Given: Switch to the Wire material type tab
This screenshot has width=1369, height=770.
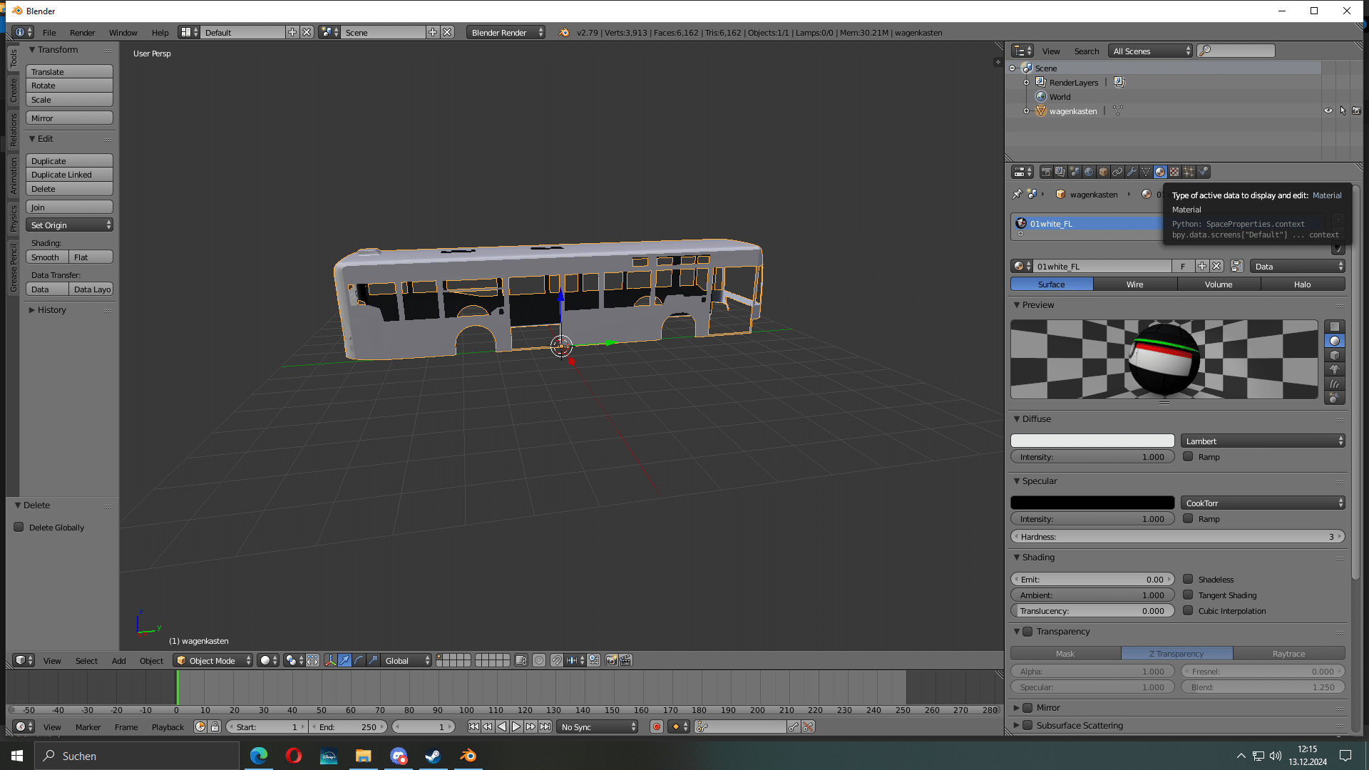Looking at the screenshot, I should tap(1134, 284).
